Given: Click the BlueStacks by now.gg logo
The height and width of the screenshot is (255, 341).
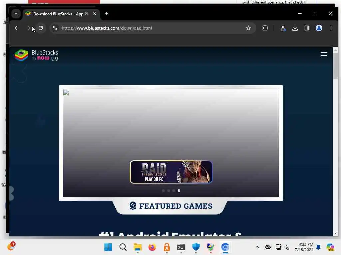Looking at the screenshot, I should 36,55.
